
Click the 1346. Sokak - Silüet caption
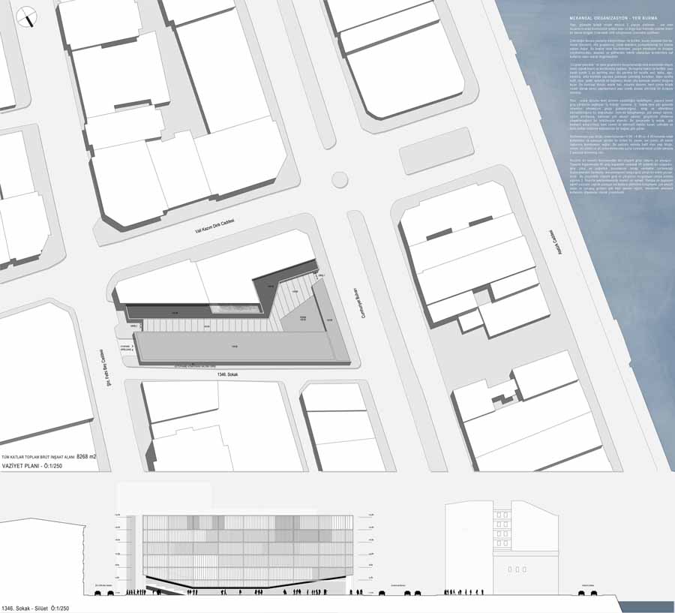(35, 608)
